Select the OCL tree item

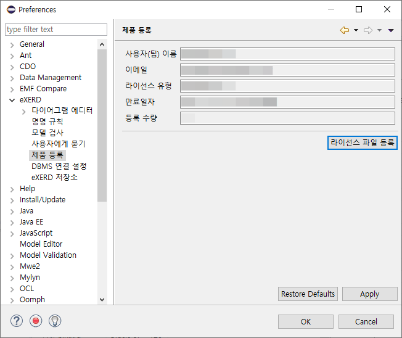point(27,288)
